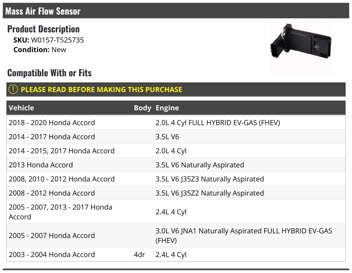Click the yellow warning exclamation icon
This screenshot has height=273, width=352.
click(x=13, y=89)
